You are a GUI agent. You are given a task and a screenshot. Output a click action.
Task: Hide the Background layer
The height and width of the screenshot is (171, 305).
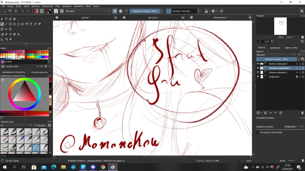(x=258, y=77)
